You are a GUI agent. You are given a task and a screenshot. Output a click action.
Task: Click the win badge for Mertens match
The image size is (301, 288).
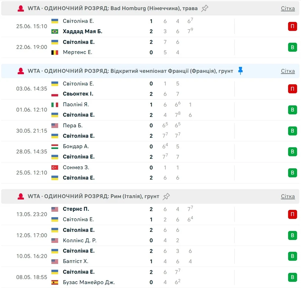tap(292, 47)
